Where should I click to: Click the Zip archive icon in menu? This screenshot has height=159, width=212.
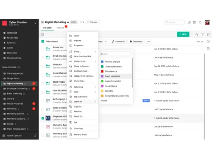(71, 123)
